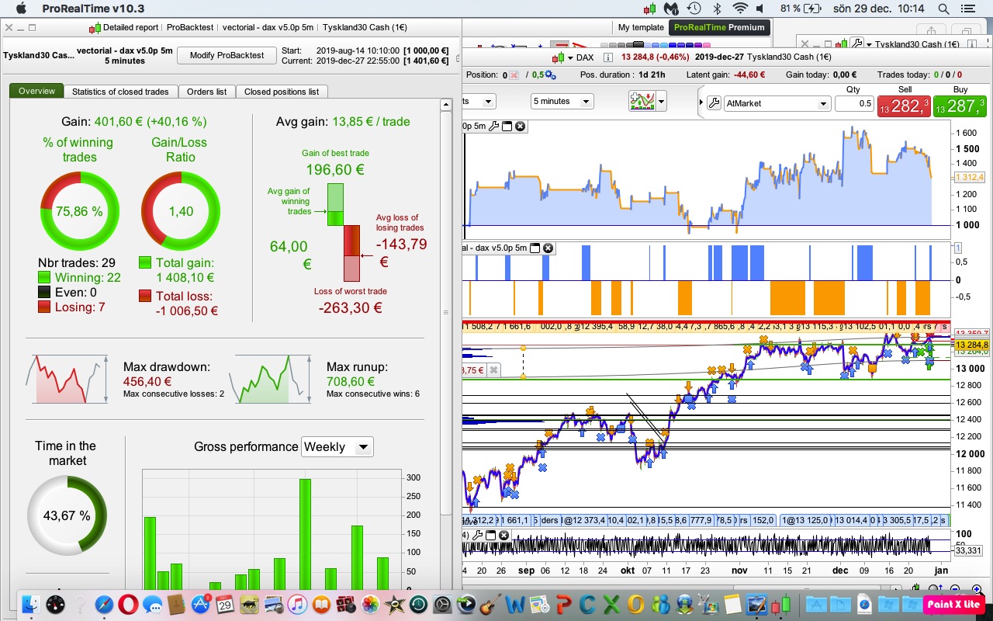Click the ProBacktest report candlestick icon

coord(95,27)
